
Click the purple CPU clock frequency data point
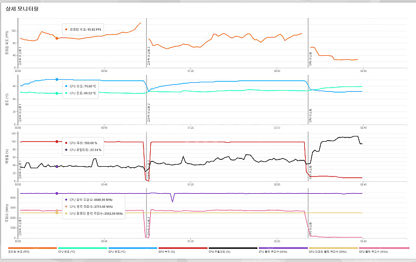(57, 193)
